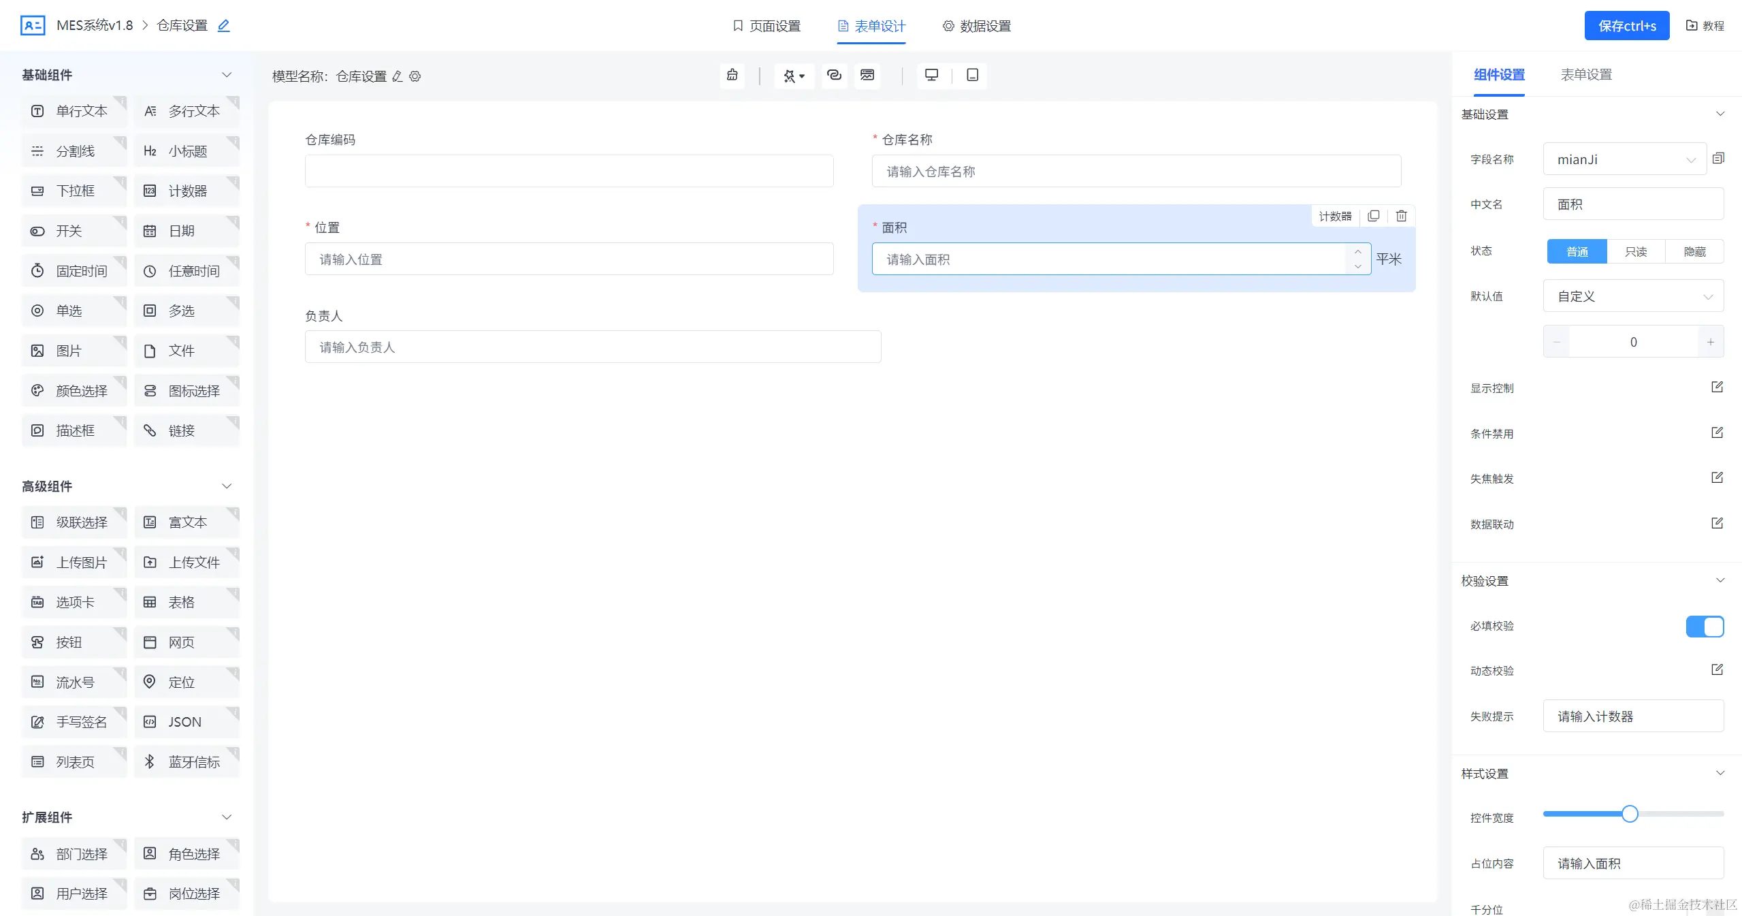This screenshot has width=1742, height=916.
Task: Click the 保存ctrl+s button
Action: (x=1626, y=26)
